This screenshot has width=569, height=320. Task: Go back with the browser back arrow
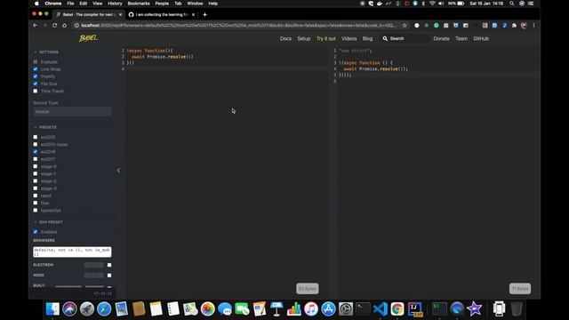tap(36, 26)
